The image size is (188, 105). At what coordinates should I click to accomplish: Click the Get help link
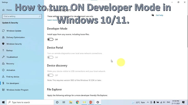[159, 15]
